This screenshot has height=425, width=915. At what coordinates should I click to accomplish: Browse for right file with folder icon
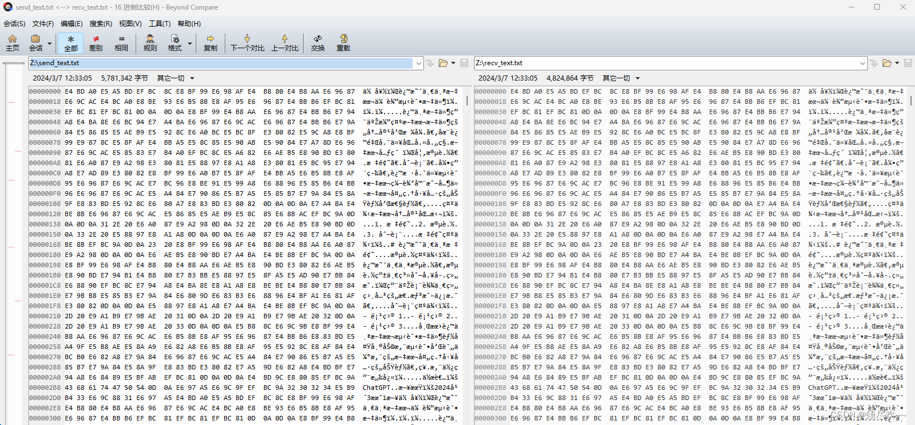pos(887,63)
